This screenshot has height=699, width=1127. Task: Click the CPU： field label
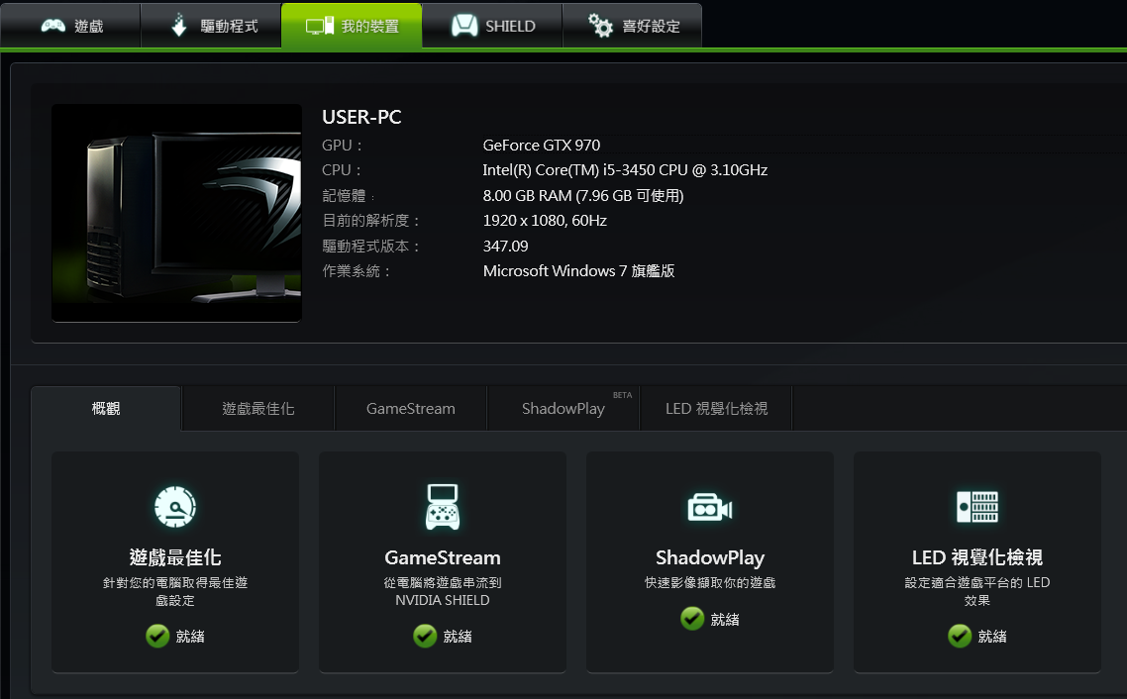342,170
